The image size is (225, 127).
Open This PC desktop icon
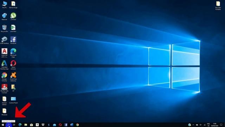pos(5,5)
